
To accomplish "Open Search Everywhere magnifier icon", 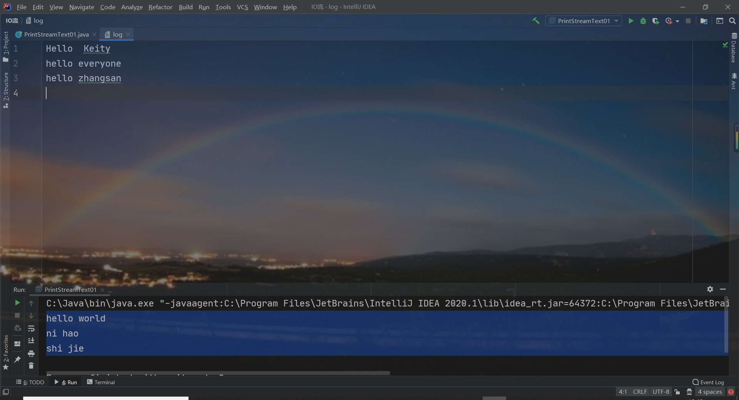I will [732, 21].
